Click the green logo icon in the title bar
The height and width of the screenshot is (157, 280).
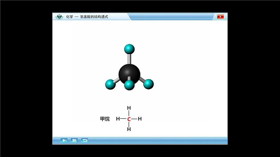point(59,17)
